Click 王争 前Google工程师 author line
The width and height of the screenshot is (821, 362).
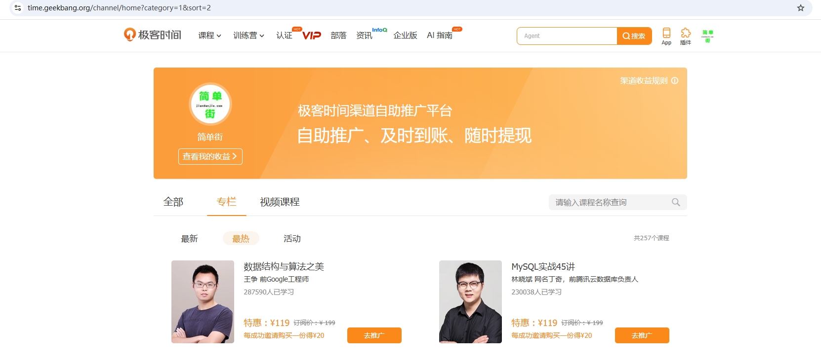coord(276,279)
